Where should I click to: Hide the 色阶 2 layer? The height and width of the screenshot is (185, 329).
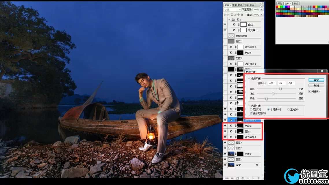(x=225, y=126)
